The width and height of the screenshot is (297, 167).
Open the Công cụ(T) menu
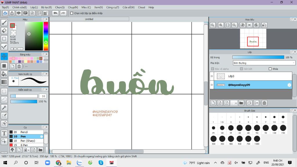click(x=113, y=7)
